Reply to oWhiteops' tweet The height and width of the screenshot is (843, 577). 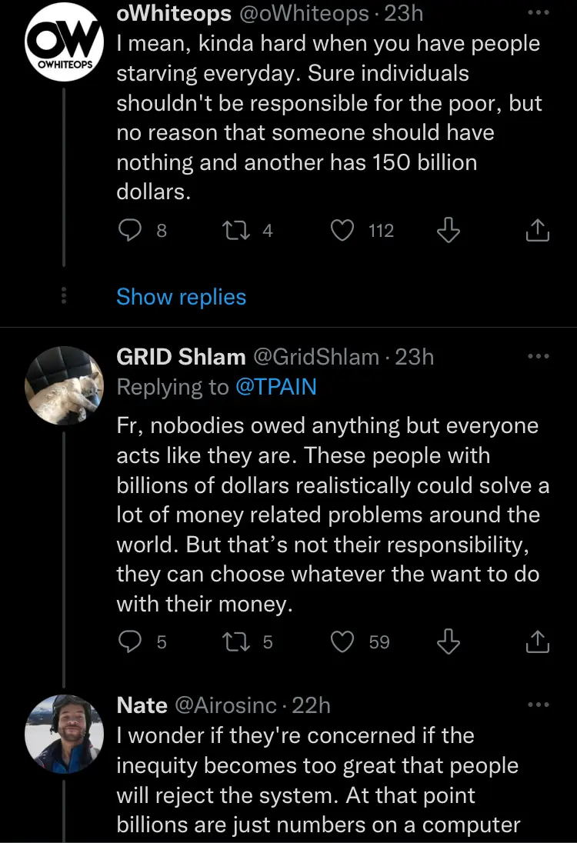point(129,230)
